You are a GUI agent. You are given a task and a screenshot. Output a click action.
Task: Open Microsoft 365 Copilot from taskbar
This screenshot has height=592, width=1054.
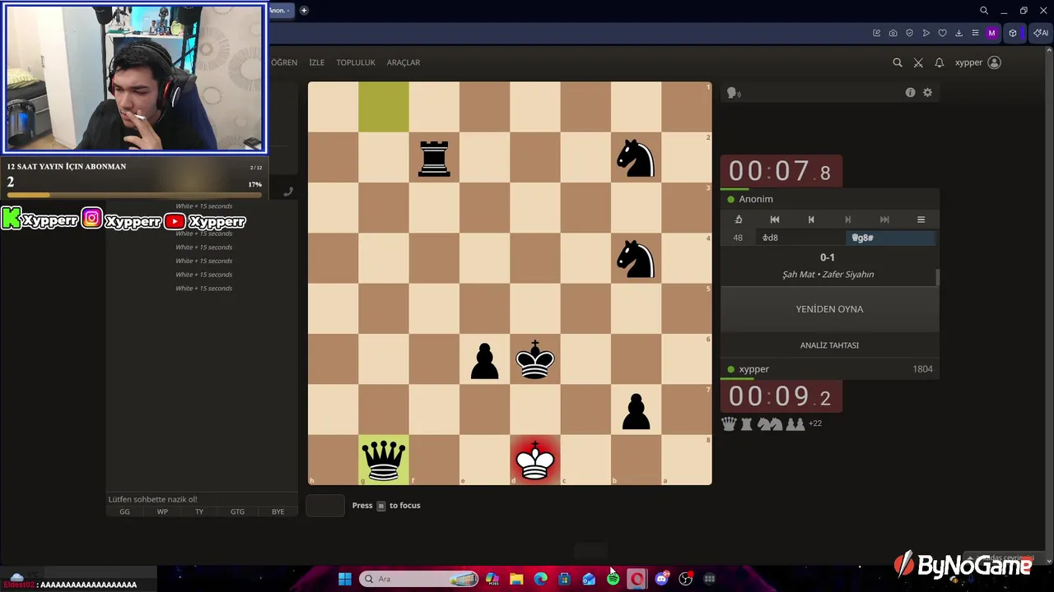(x=492, y=579)
